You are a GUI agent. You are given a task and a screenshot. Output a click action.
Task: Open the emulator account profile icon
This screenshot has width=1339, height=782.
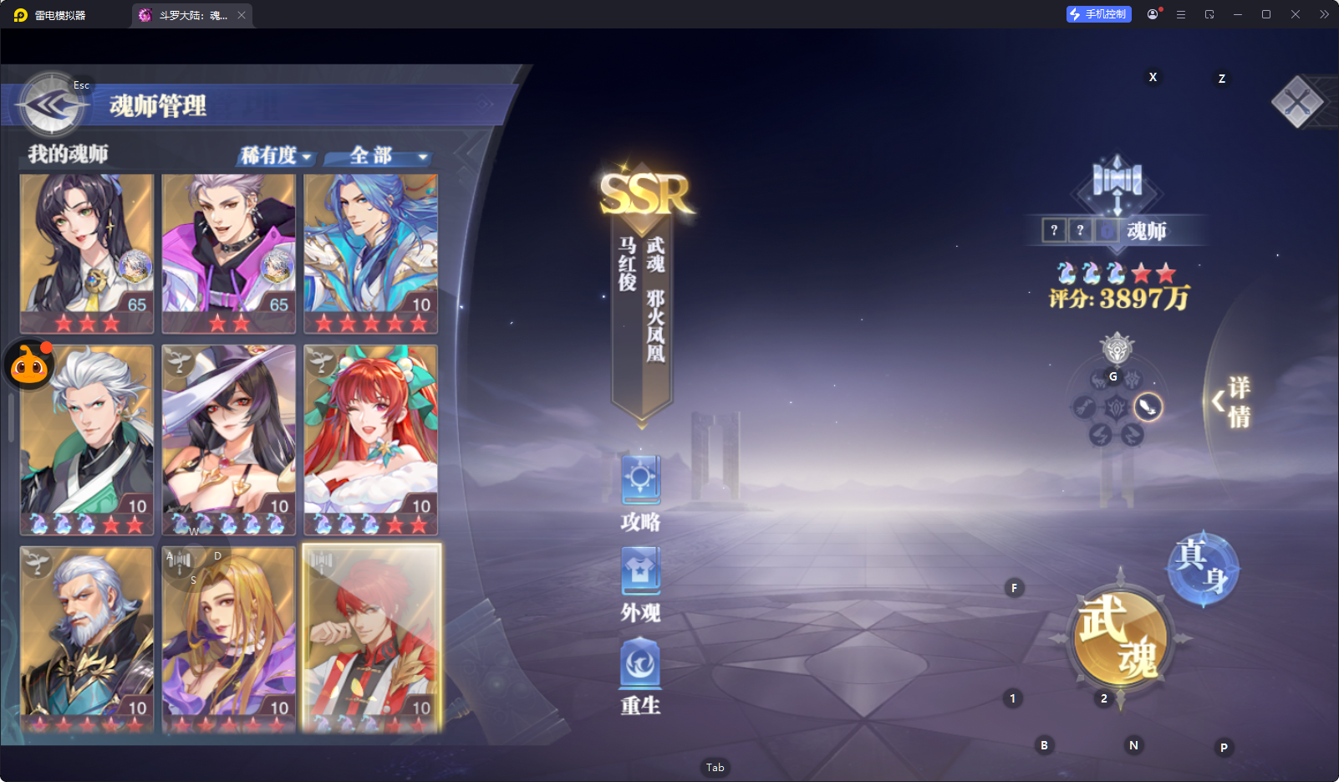click(x=1153, y=14)
